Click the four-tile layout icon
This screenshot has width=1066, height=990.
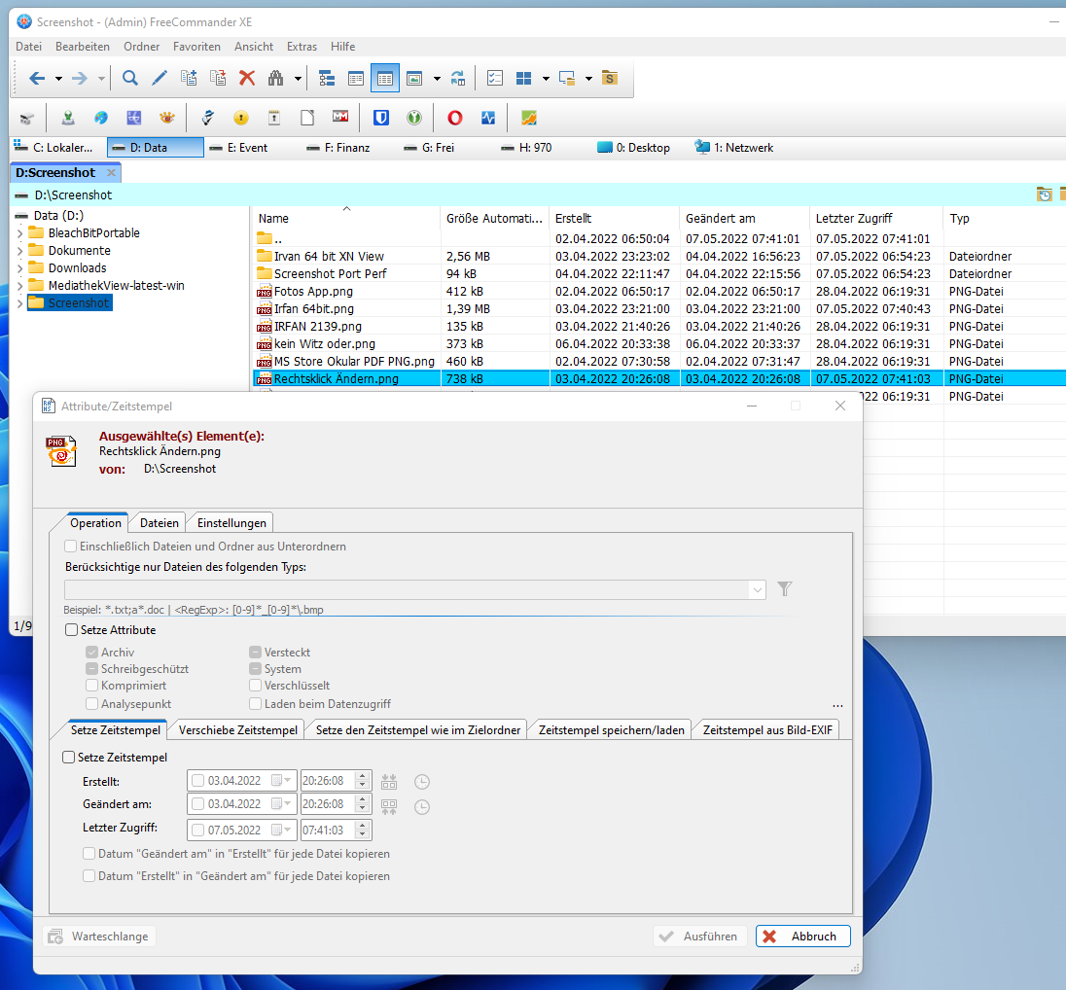click(x=523, y=78)
